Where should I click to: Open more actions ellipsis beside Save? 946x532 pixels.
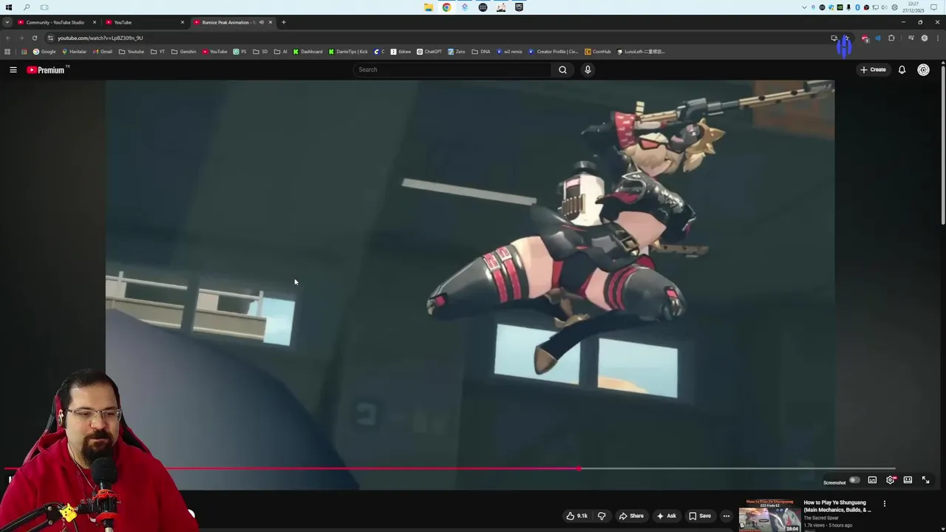tap(726, 516)
